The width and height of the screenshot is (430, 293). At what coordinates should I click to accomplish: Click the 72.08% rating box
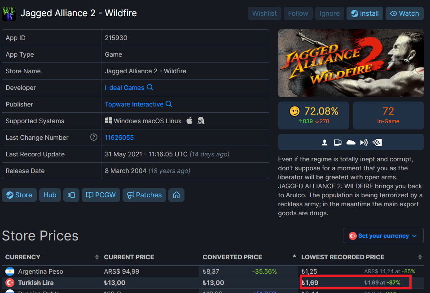coord(313,115)
